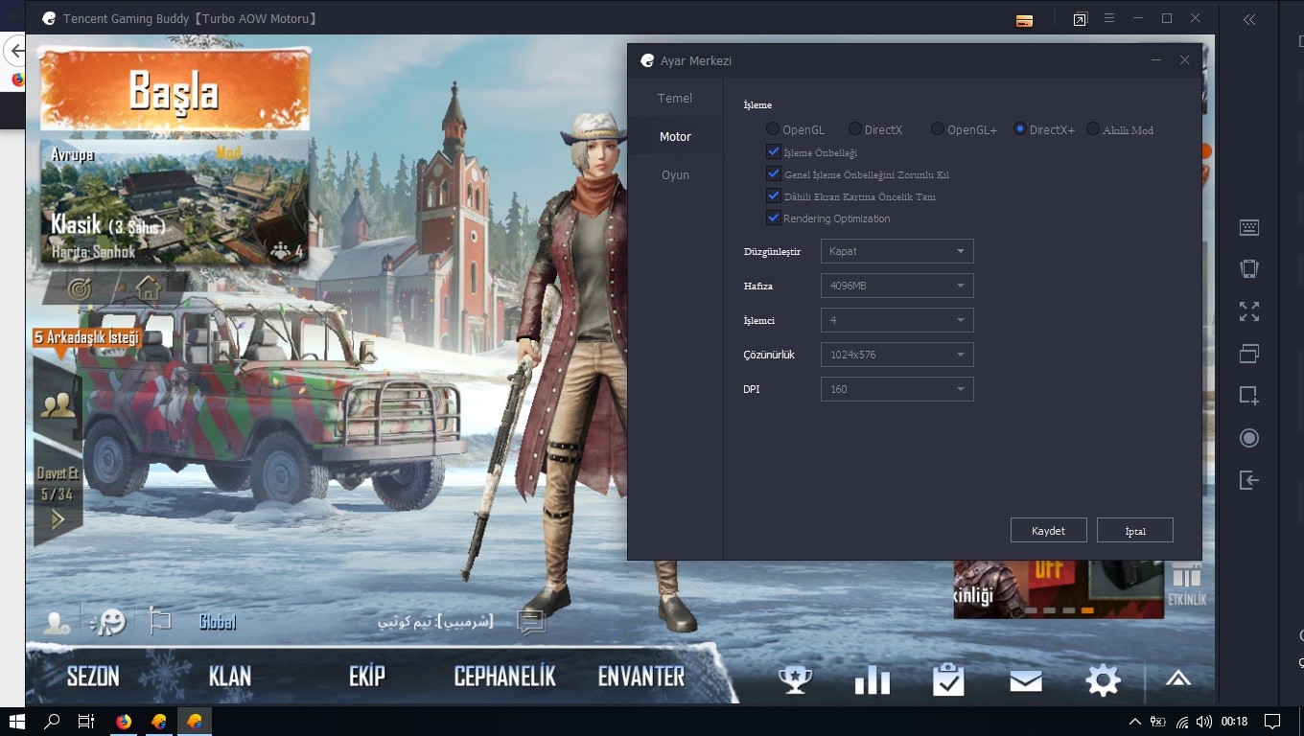Open multi-window icon in right sidebar

(x=1248, y=354)
